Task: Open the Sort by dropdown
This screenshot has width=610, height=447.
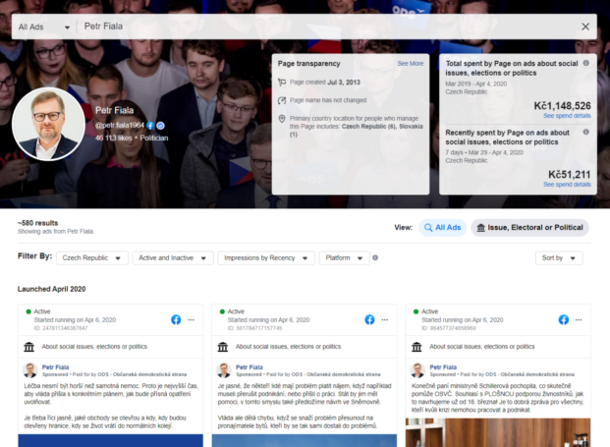Action: click(x=559, y=258)
